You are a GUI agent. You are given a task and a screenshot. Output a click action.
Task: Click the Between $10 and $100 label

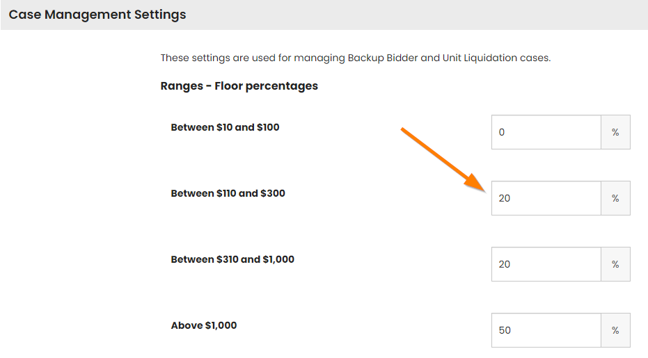[225, 127]
